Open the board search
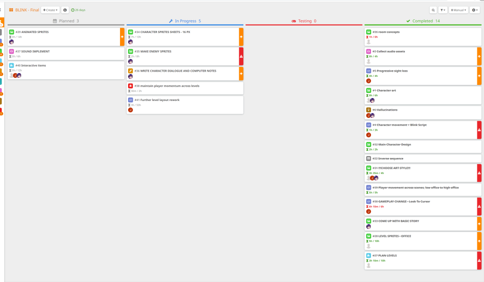This screenshot has height=282, width=484. click(x=433, y=10)
